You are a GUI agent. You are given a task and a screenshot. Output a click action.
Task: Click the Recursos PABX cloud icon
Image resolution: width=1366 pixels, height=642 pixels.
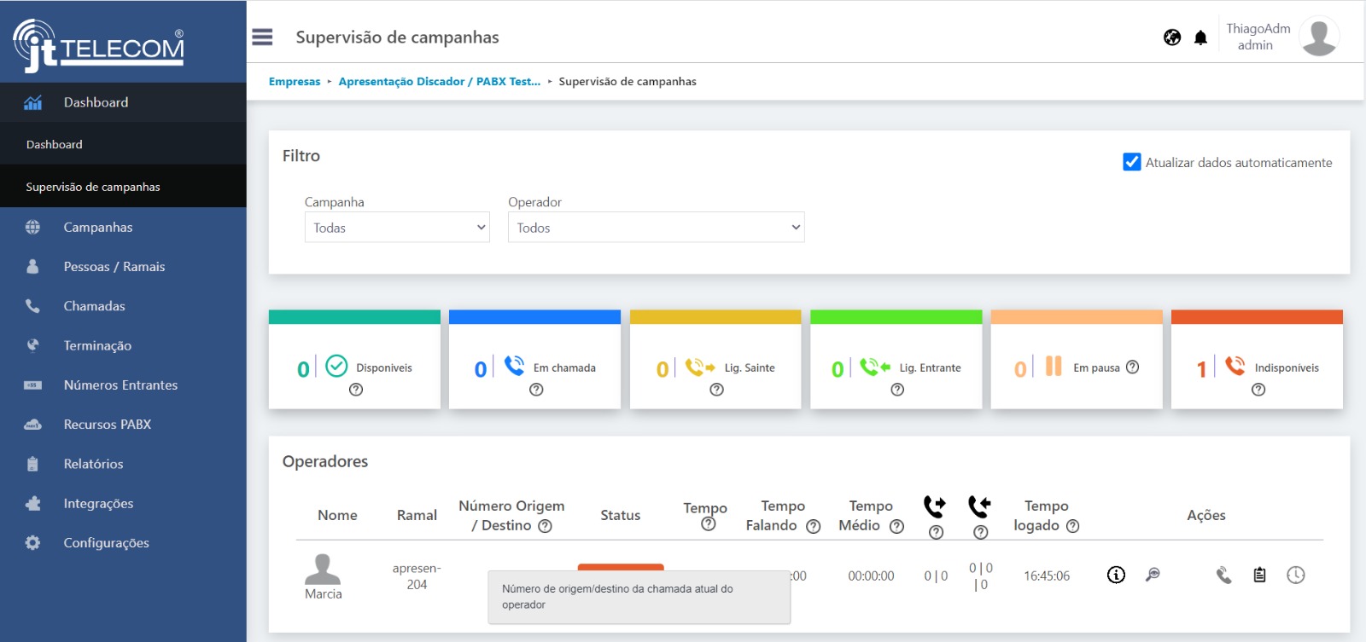pos(32,425)
